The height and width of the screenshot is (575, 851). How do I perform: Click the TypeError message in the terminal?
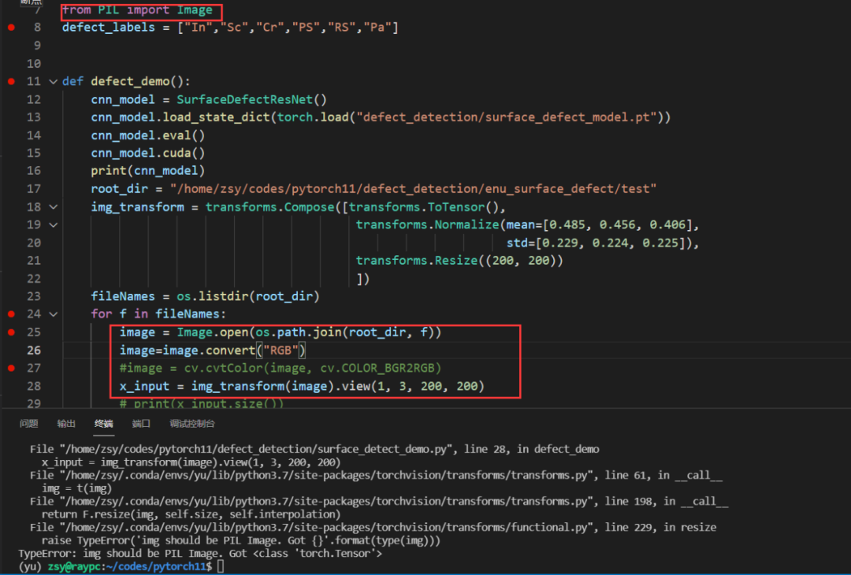[200, 553]
